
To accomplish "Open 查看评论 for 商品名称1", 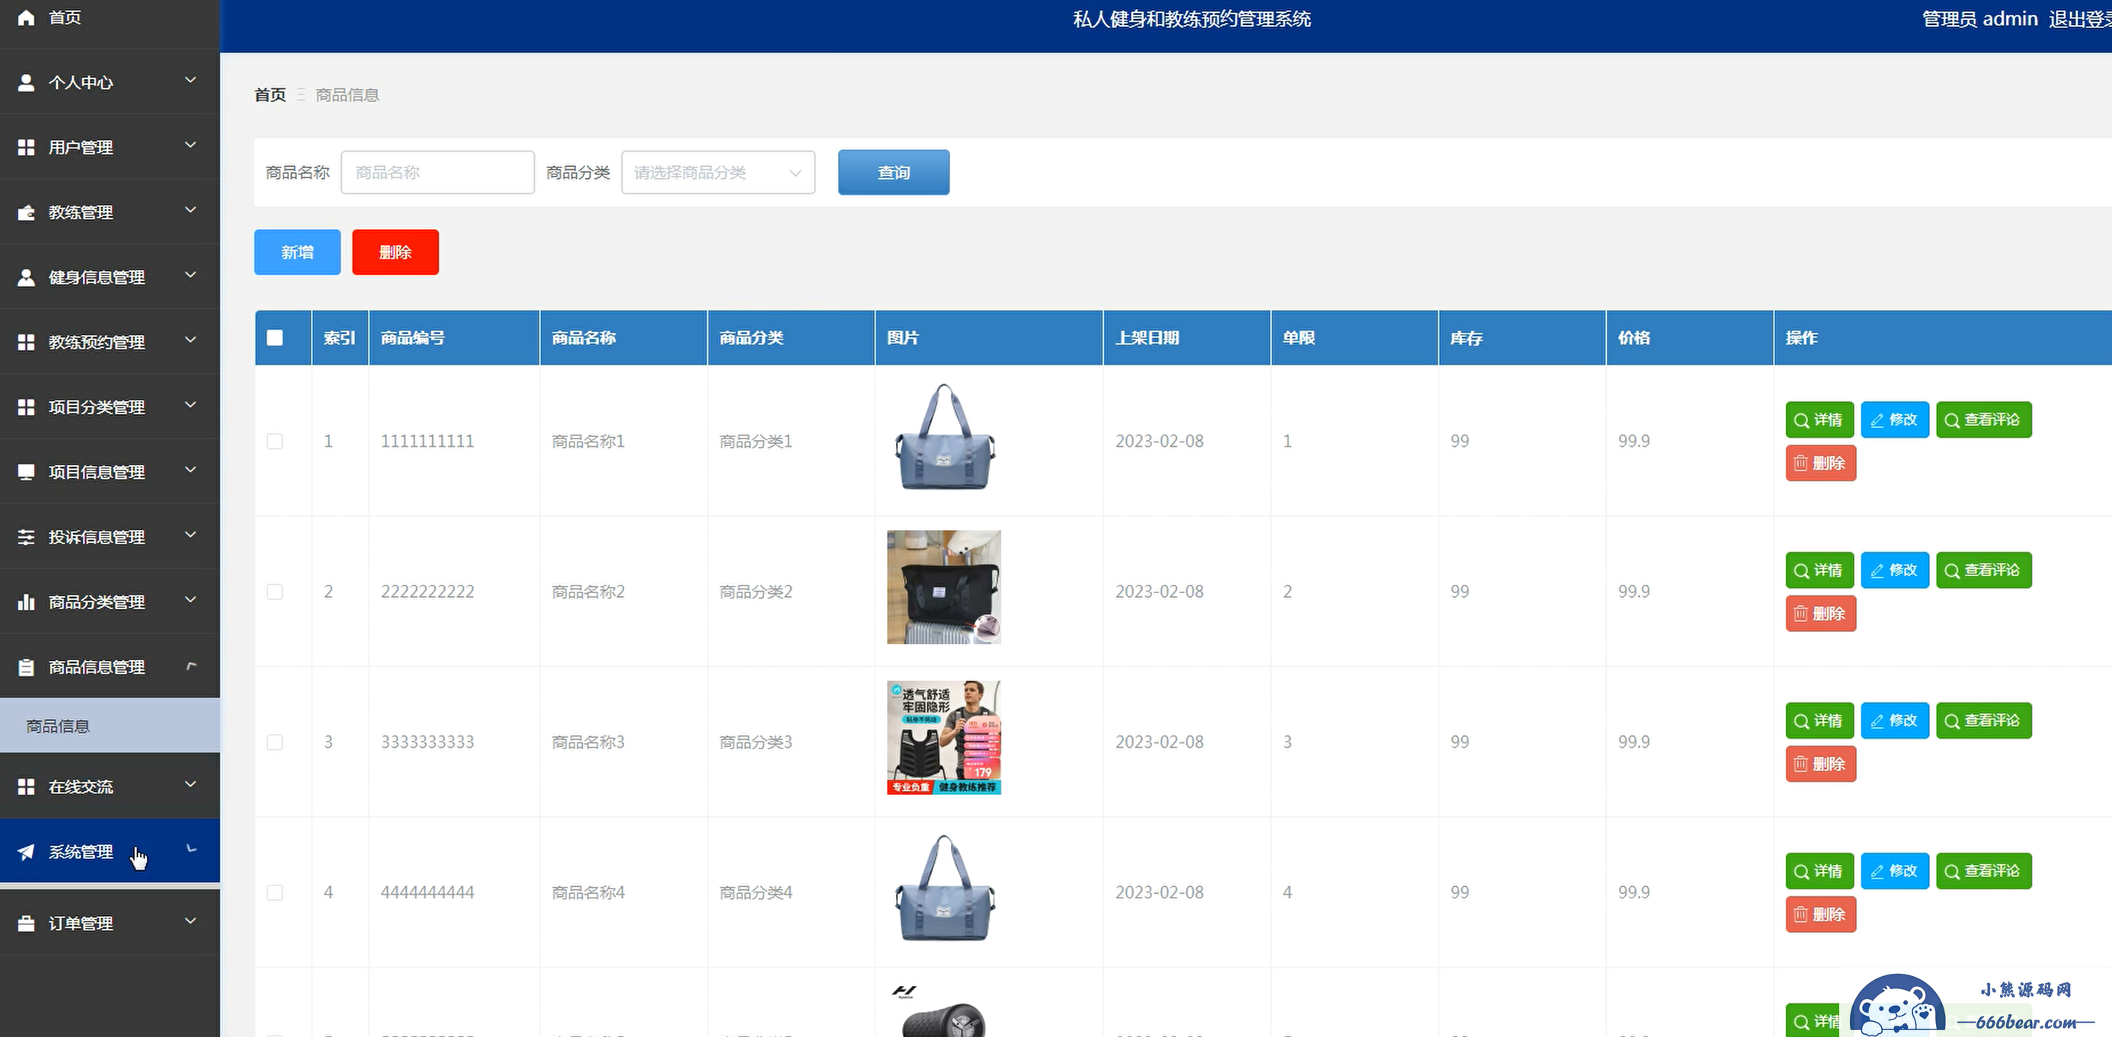I will 1983,420.
